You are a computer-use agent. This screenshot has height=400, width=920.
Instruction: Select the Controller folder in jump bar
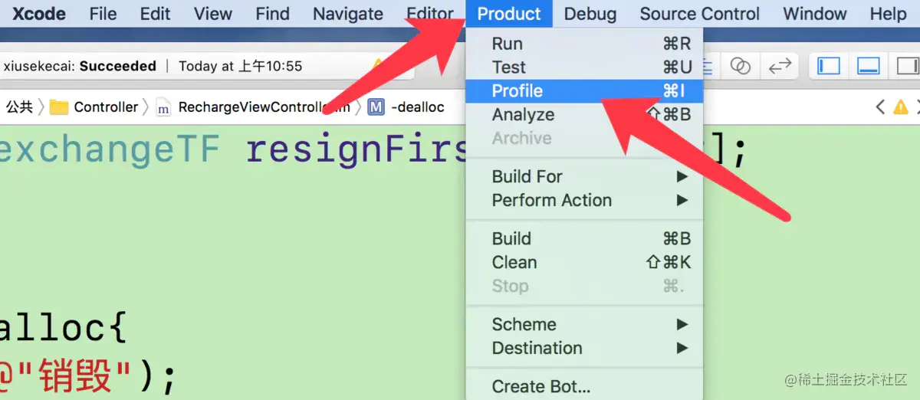point(94,107)
